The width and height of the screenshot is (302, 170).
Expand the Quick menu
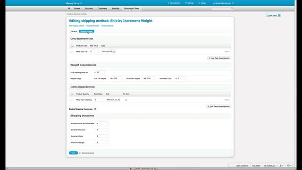point(272,16)
